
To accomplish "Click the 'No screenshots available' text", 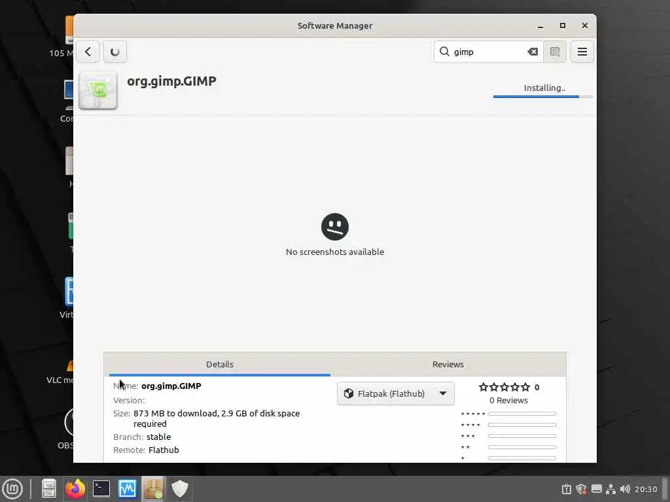I will tap(335, 252).
